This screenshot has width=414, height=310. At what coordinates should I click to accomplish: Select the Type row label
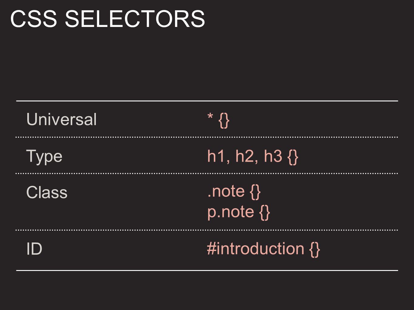pos(44,157)
